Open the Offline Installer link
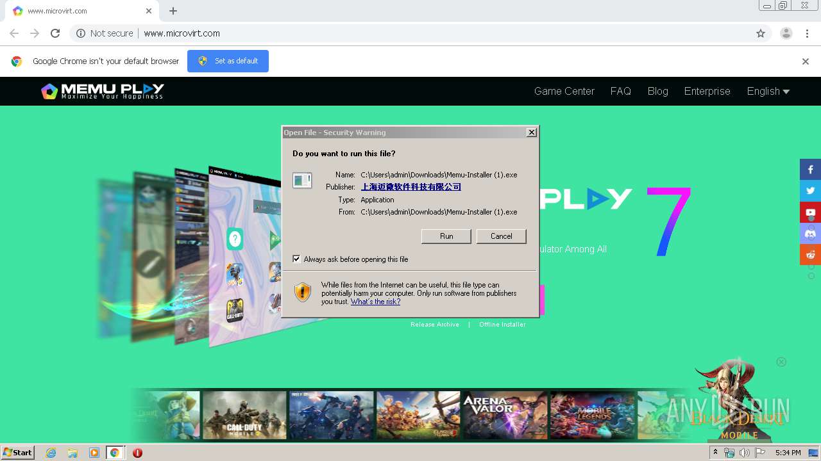The width and height of the screenshot is (821, 461). (502, 325)
